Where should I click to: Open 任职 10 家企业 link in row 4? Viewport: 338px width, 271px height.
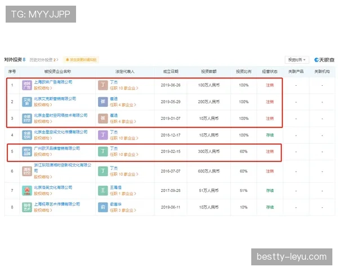click(124, 138)
